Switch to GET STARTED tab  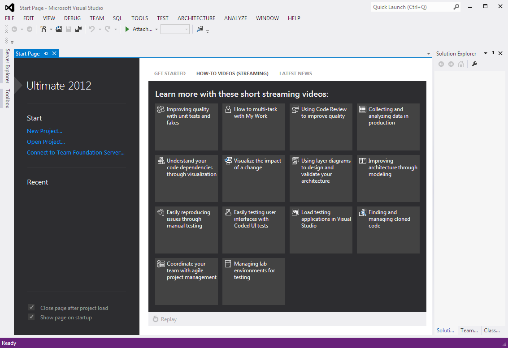[170, 73]
